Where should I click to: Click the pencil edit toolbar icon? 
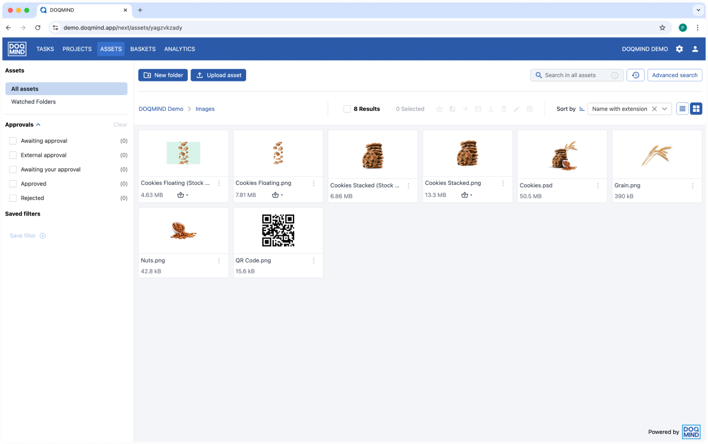[x=516, y=109]
